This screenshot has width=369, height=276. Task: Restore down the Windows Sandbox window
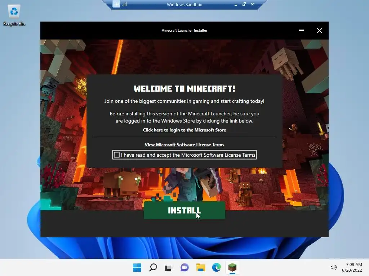pos(244,4)
